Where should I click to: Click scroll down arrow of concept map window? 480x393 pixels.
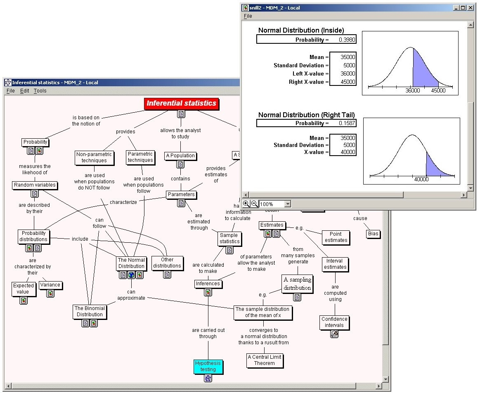(386, 379)
